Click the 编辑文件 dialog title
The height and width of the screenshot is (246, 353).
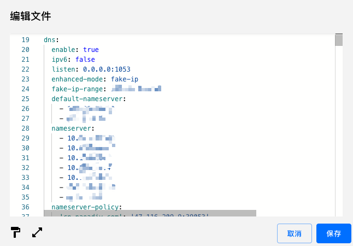pos(31,16)
